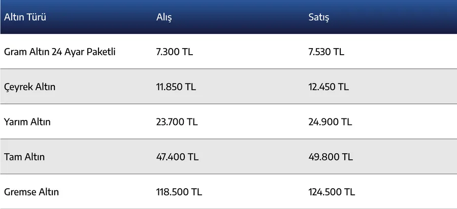Click the 7.530 TL selling price
The width and height of the screenshot is (457, 209).
[327, 52]
